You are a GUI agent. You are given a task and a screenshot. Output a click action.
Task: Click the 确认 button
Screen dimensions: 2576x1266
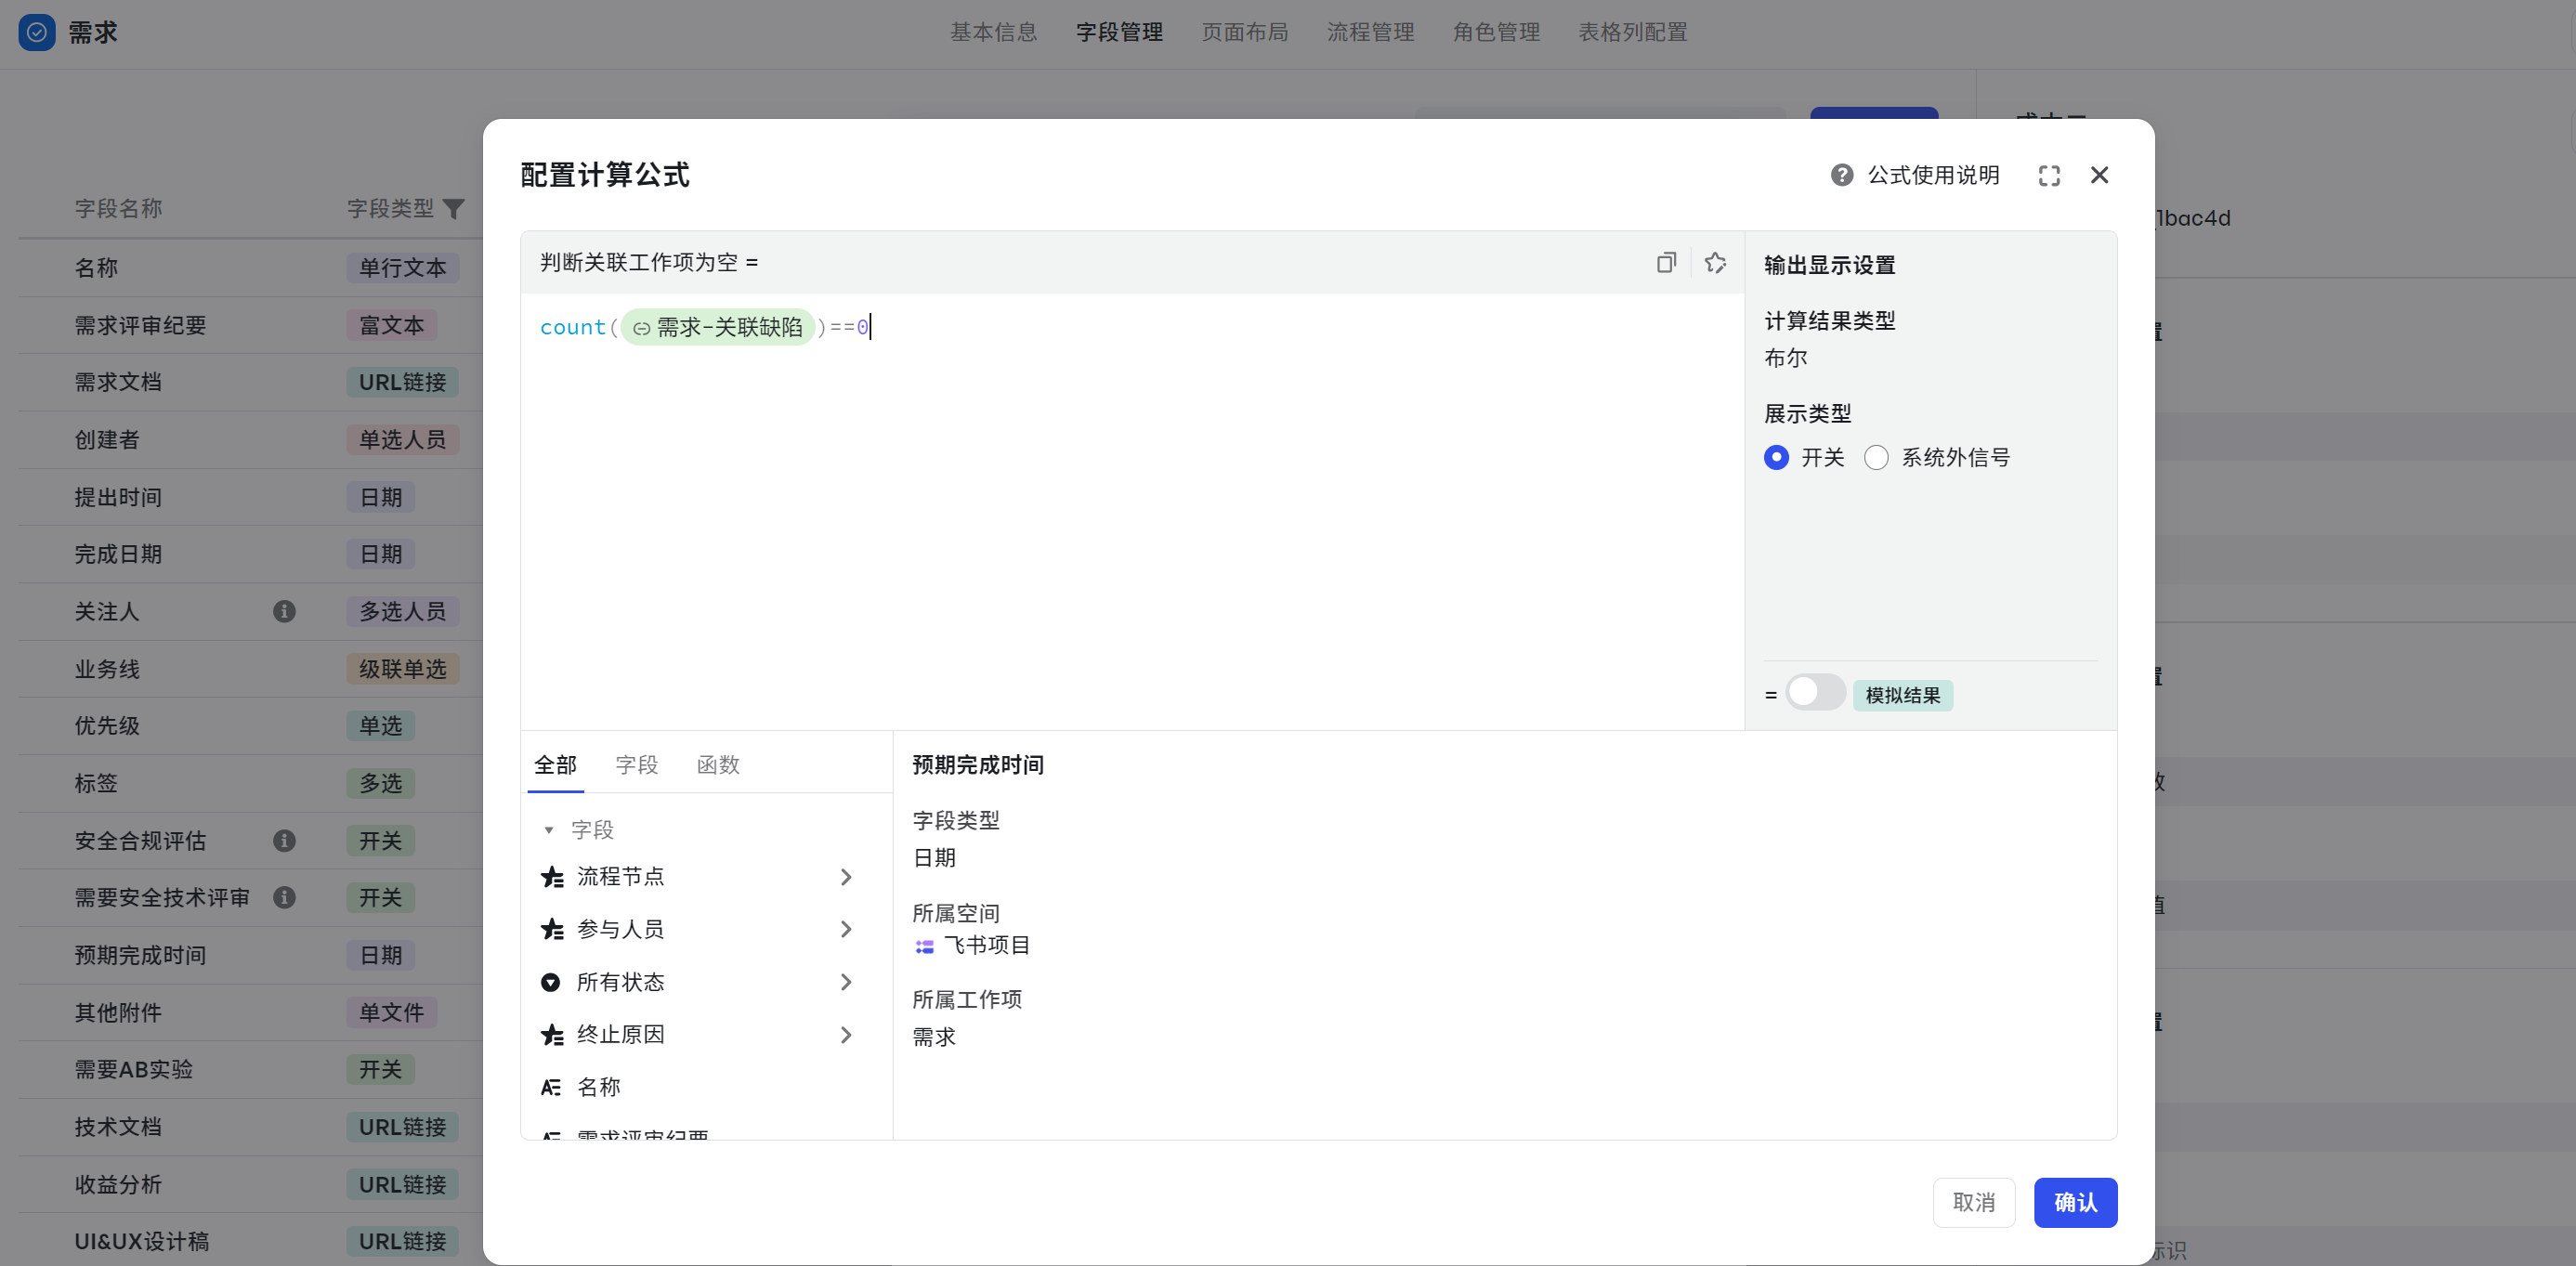point(2075,1203)
